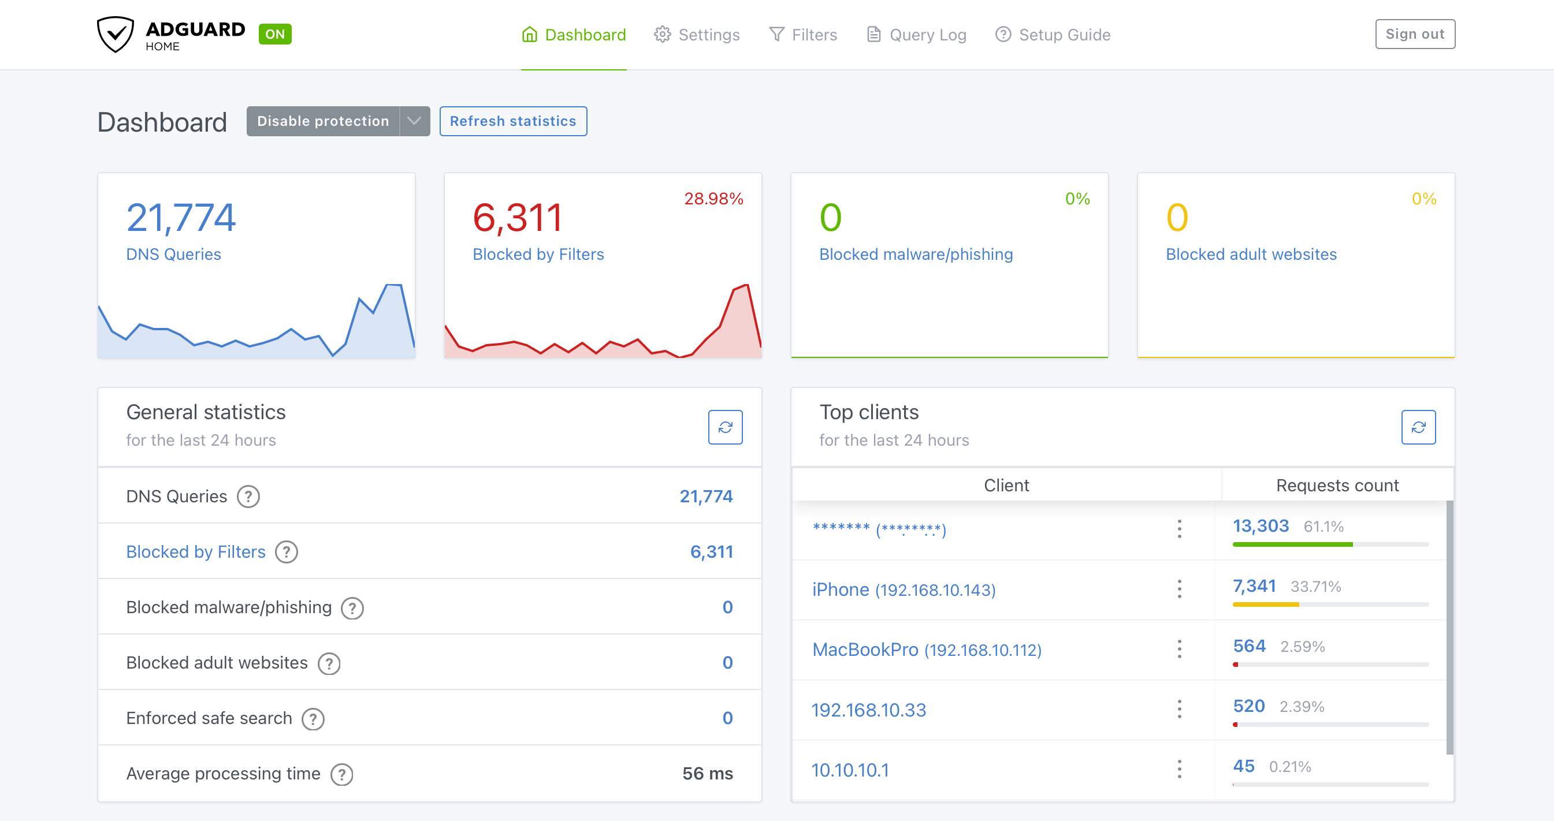Click the green ON status badge
The height and width of the screenshot is (821, 1554).
(274, 35)
